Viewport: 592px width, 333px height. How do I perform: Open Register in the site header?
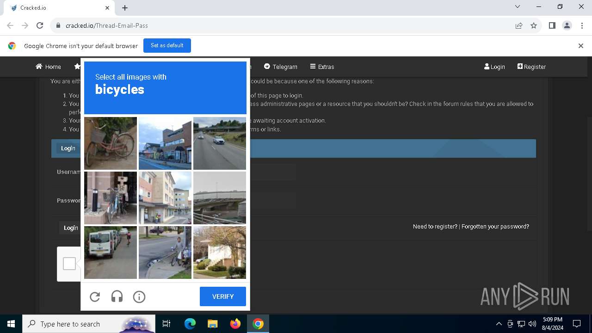click(x=531, y=67)
